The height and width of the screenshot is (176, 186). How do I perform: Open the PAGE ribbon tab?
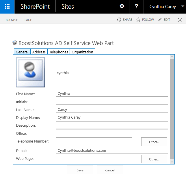click(x=28, y=20)
